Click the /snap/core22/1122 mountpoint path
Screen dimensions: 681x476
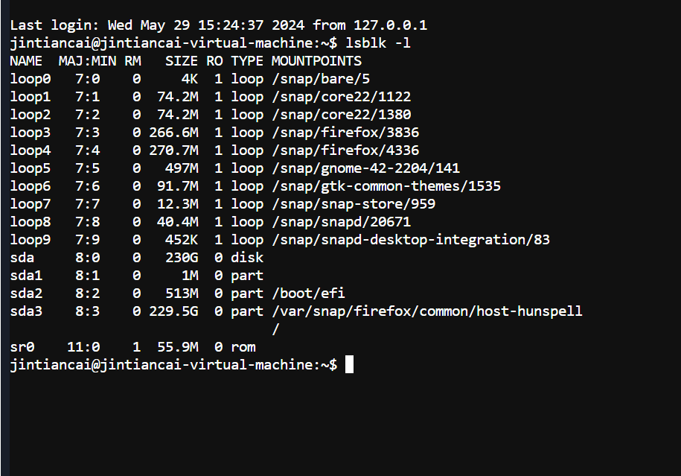click(x=342, y=97)
